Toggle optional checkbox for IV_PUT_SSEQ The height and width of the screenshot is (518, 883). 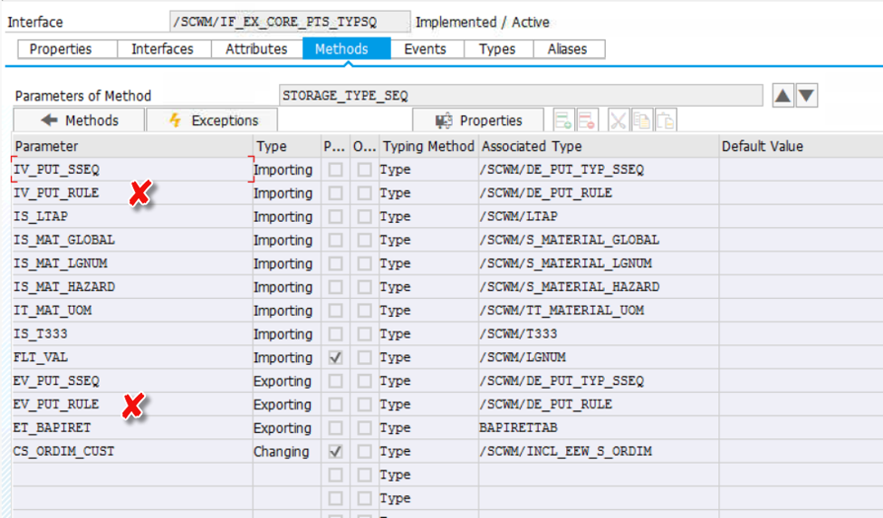click(x=364, y=169)
